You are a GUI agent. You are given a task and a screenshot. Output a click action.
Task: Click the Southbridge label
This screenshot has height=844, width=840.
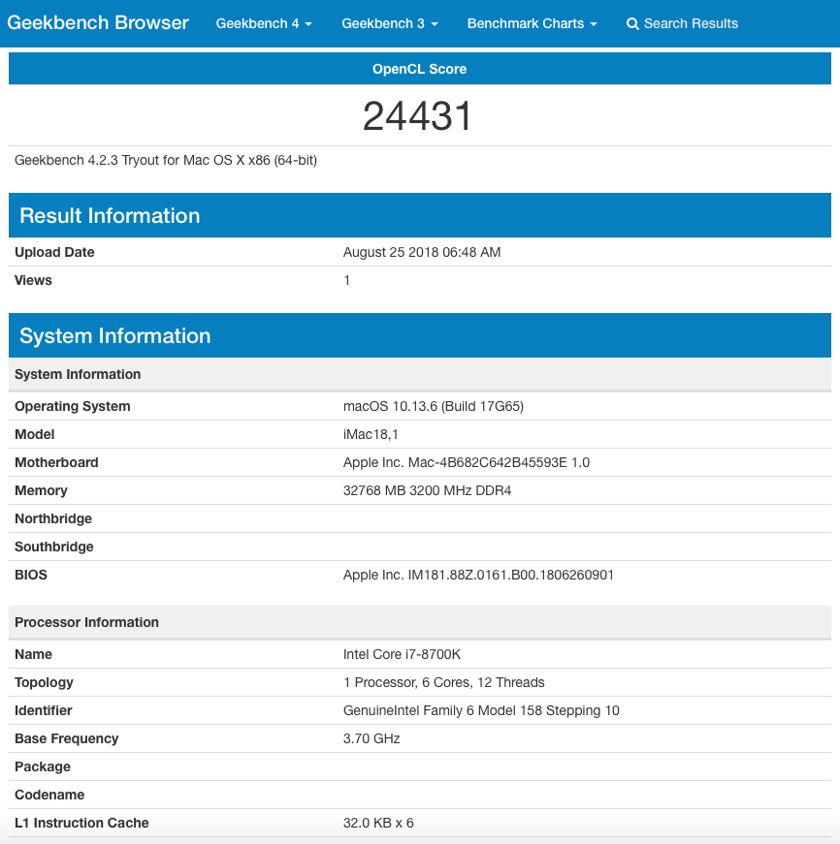54,547
